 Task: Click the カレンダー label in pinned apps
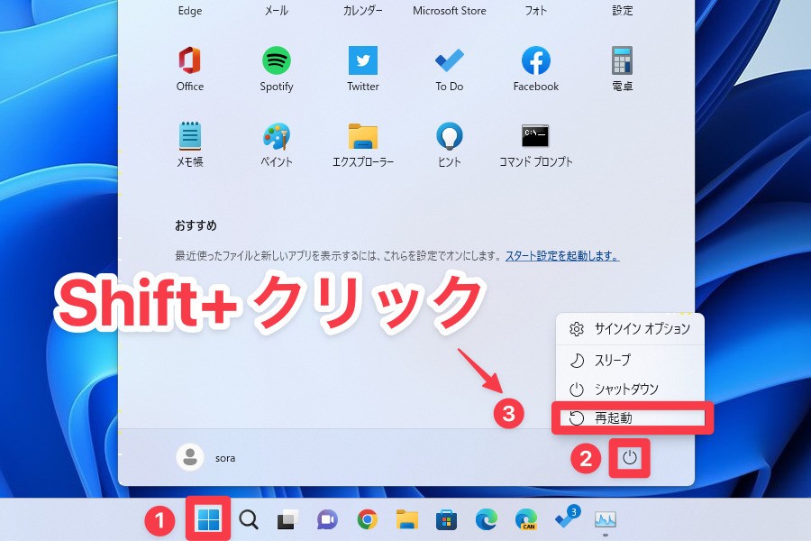362,10
